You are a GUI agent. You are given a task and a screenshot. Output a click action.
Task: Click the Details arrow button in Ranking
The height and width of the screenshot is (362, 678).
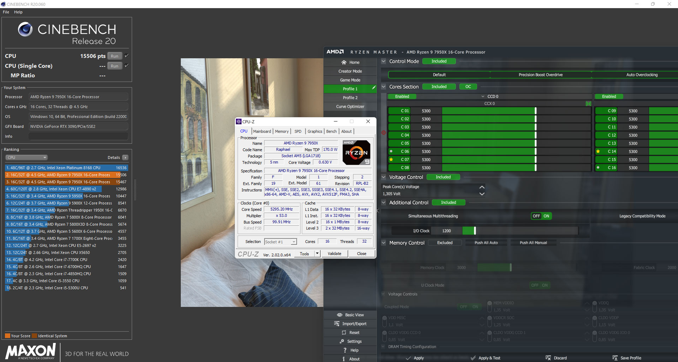coord(125,158)
